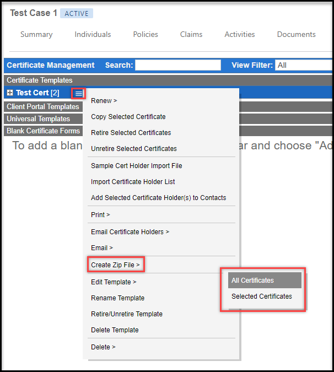This screenshot has height=372, width=334.
Task: Choose Copy Selected Certificate
Action: tap(128, 117)
